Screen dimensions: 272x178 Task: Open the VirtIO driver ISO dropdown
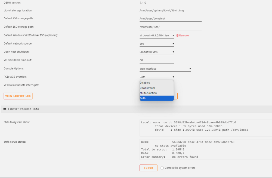157,36
